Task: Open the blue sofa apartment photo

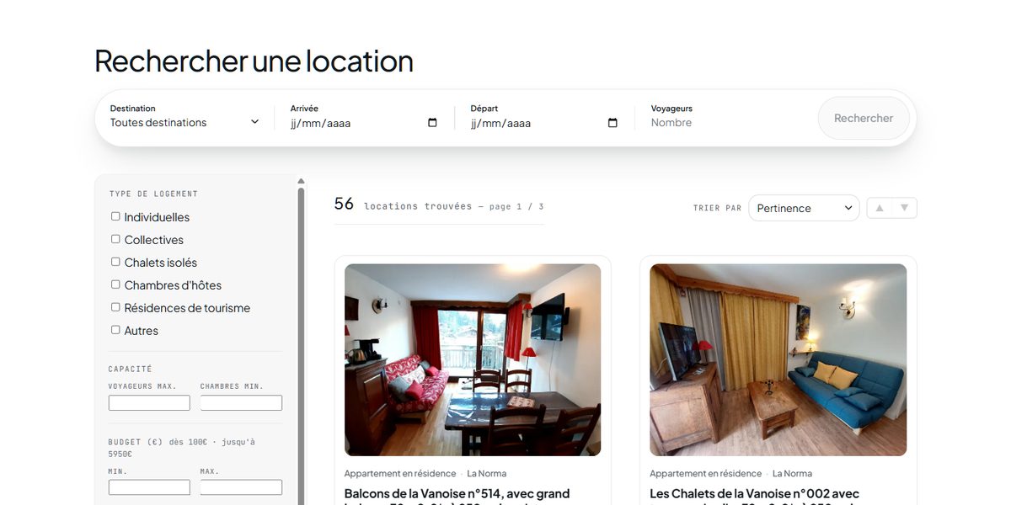Action: pos(778,360)
